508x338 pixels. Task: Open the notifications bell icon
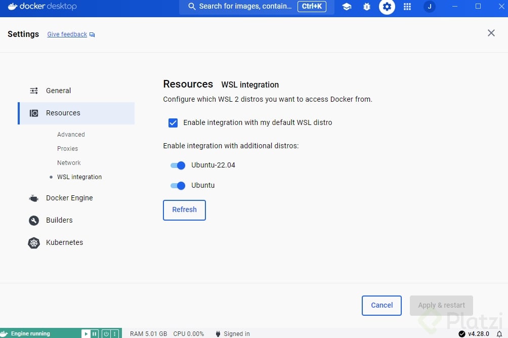coord(499,334)
